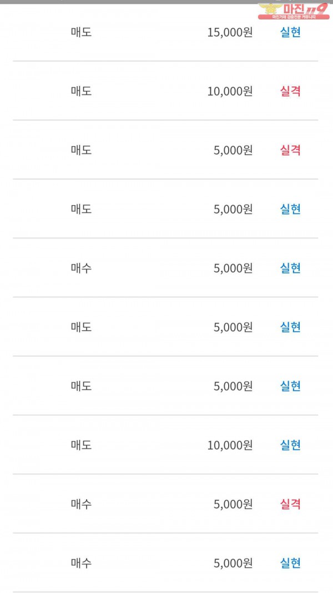Click the 15,000원 amount
This screenshot has height=593, width=333.
click(230, 32)
